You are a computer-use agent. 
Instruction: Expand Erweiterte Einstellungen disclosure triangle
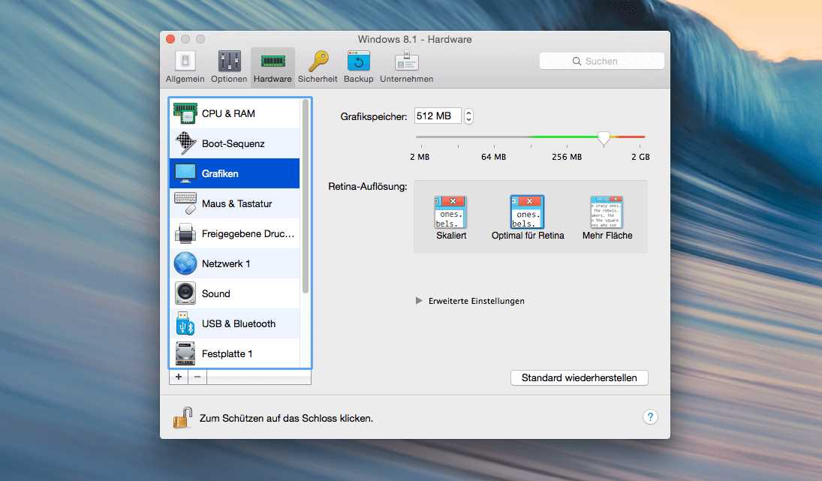pos(419,301)
